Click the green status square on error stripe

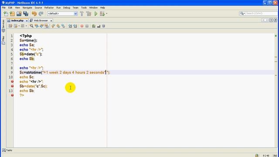pyautogui.click(x=276, y=36)
